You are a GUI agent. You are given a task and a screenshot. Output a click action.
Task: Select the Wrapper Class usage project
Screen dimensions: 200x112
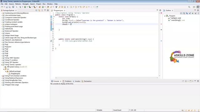pyautogui.click(x=12, y=85)
